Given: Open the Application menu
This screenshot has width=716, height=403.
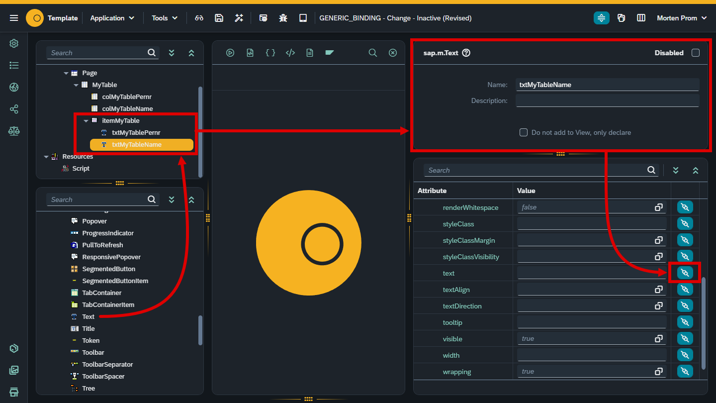Looking at the screenshot, I should coord(112,18).
